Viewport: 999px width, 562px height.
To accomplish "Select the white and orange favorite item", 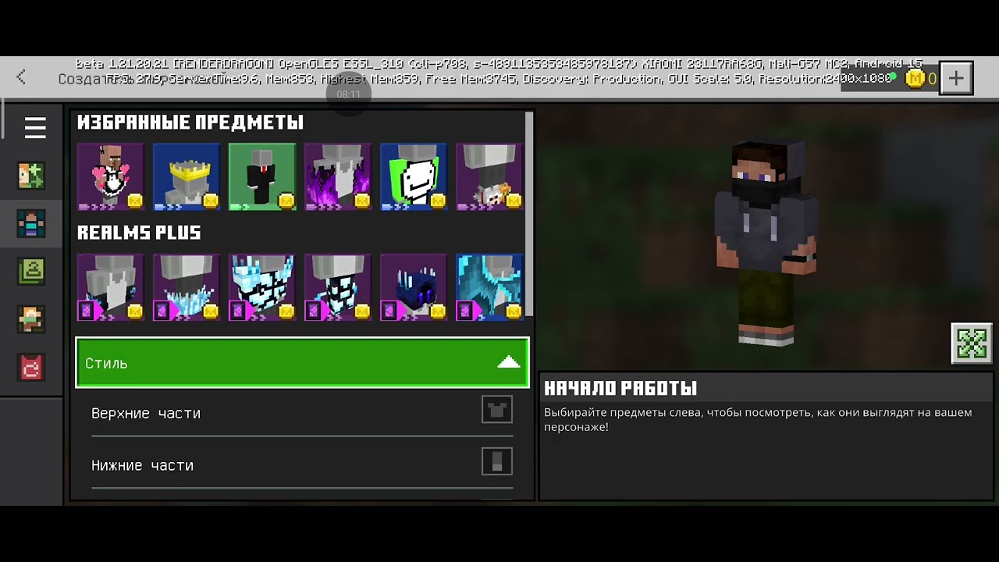I will (x=489, y=176).
